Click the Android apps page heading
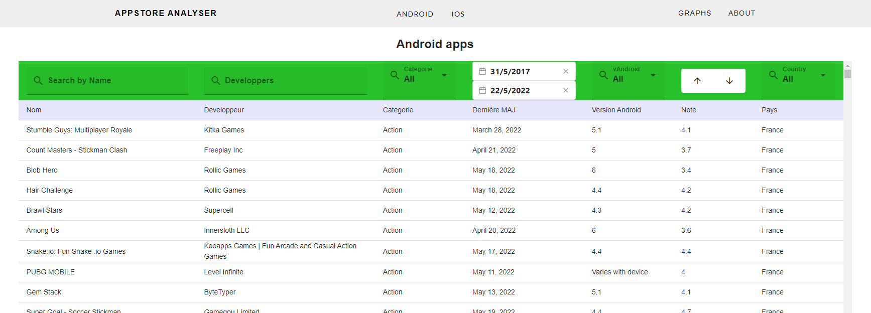Image resolution: width=871 pixels, height=313 pixels. click(x=435, y=44)
